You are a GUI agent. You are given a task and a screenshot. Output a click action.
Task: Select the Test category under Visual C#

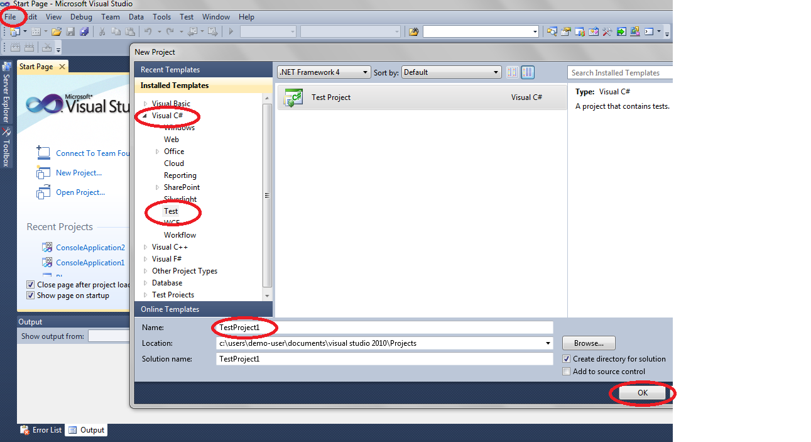point(171,211)
